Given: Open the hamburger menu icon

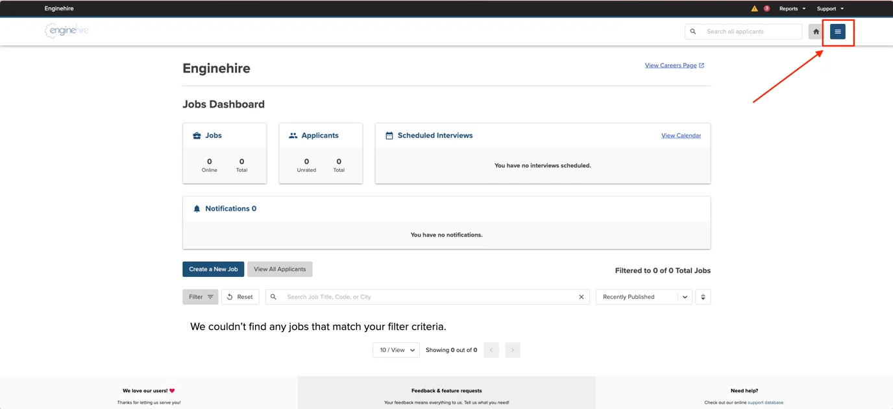Looking at the screenshot, I should [838, 32].
